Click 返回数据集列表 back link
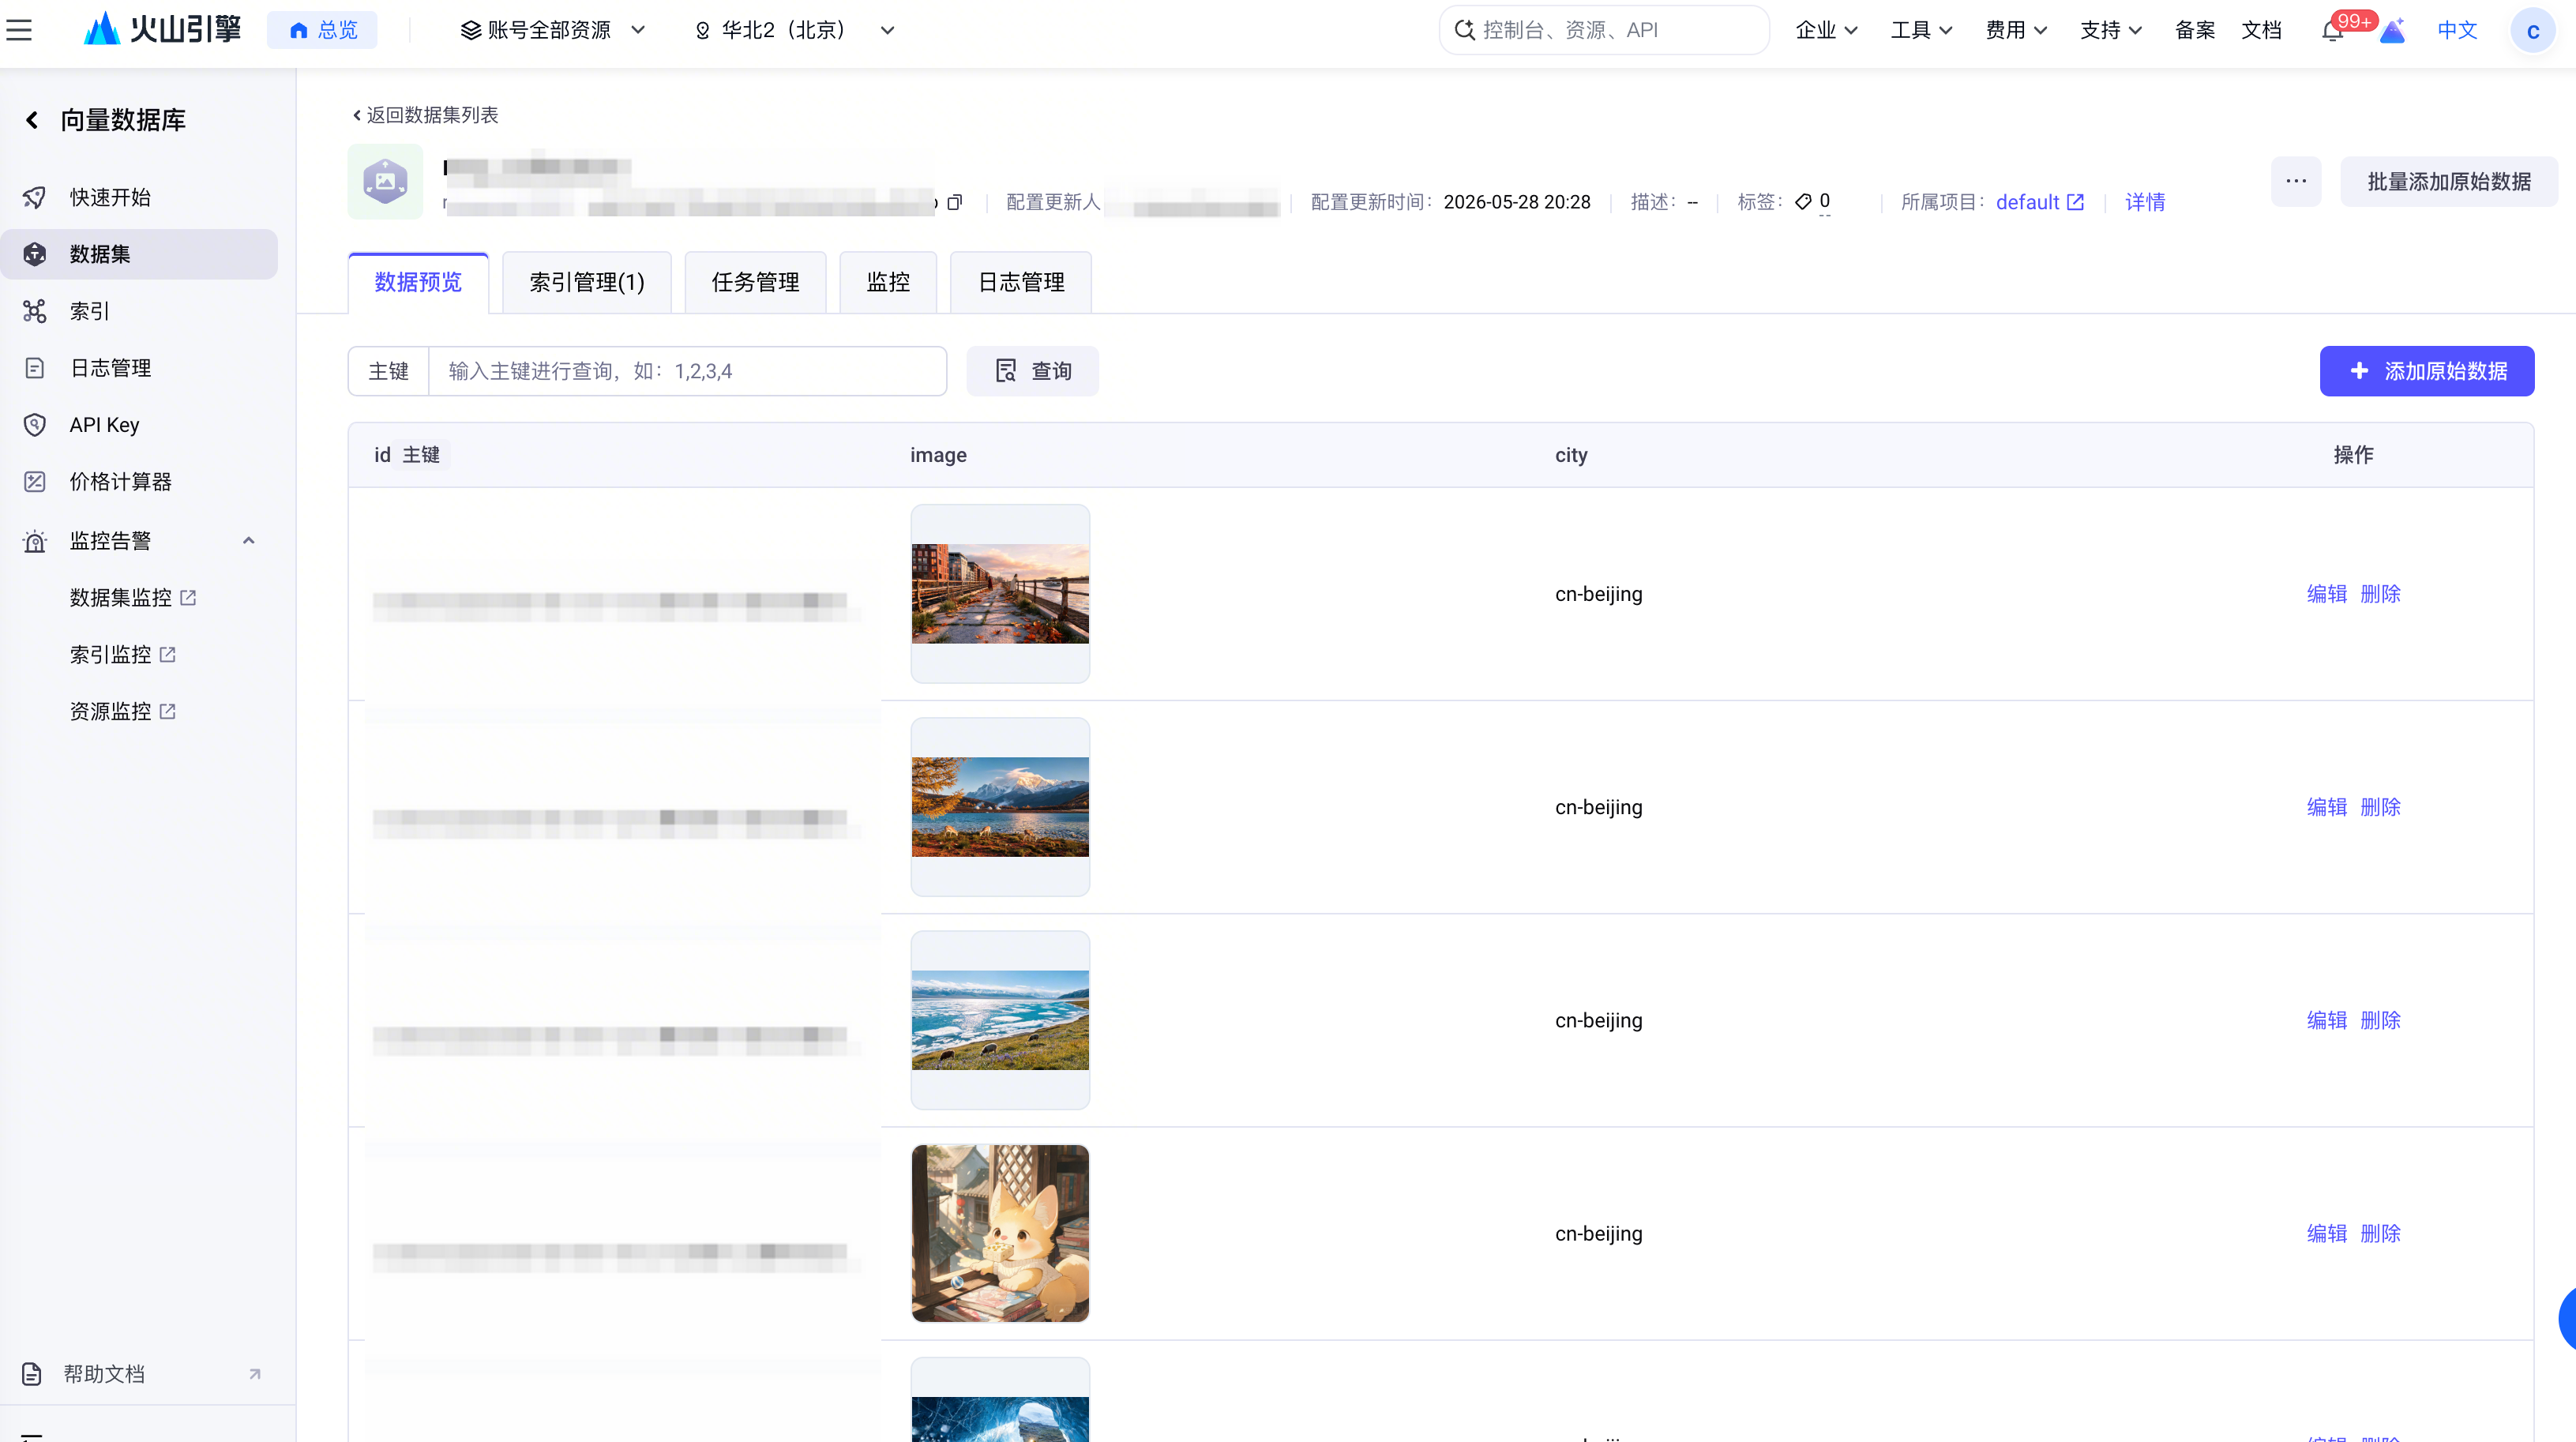 [425, 115]
